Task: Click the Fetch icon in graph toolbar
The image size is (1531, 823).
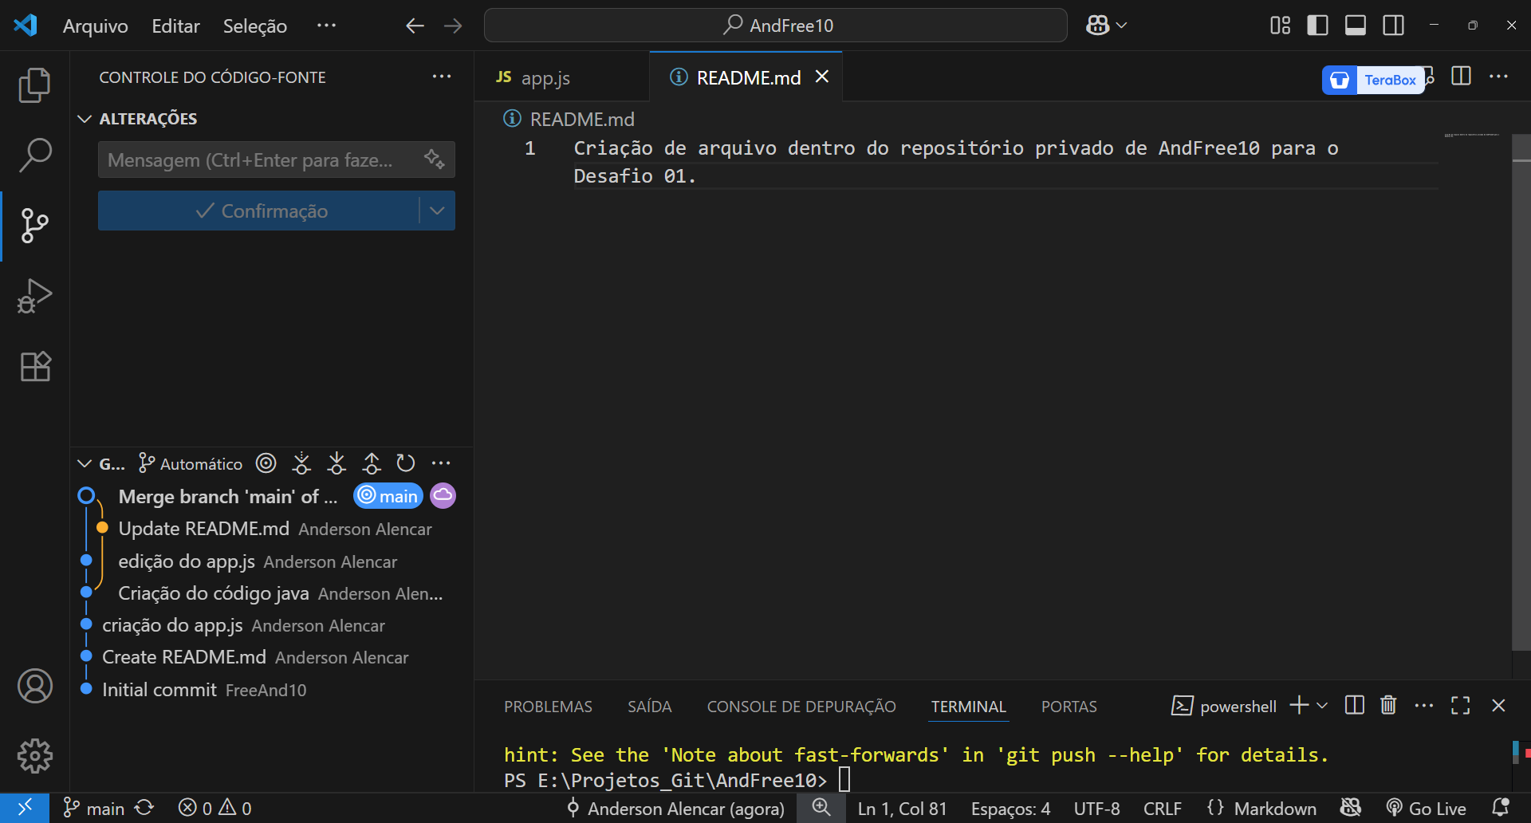Action: point(301,463)
